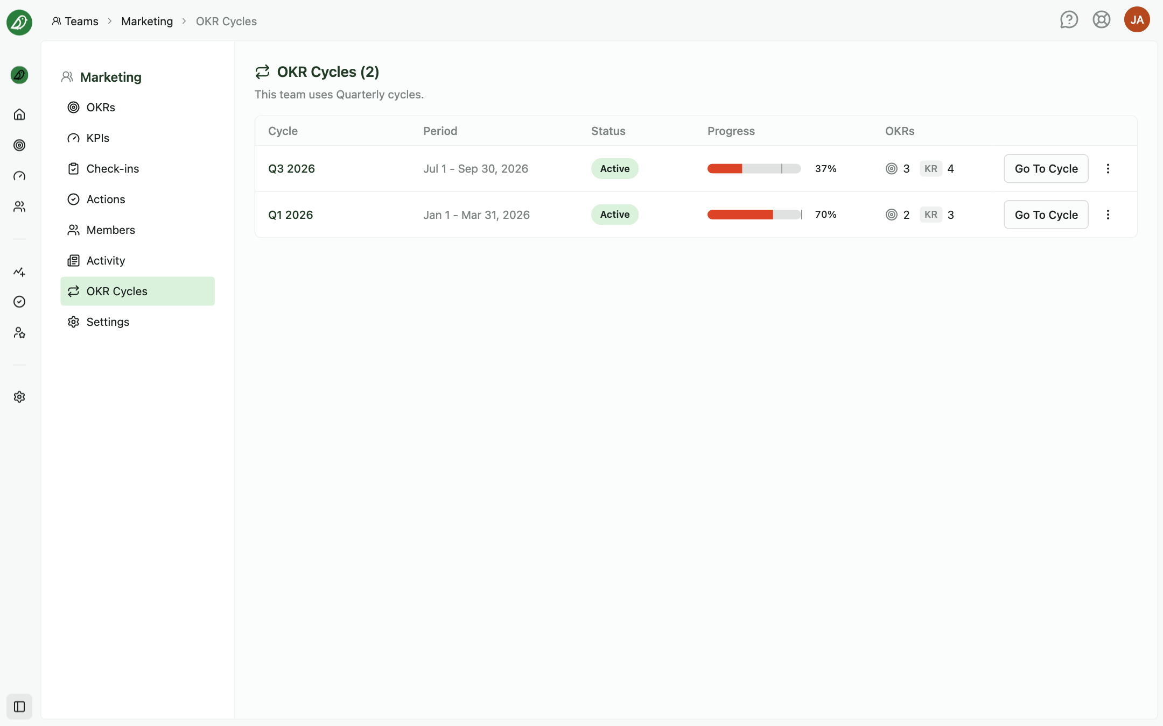Open the people Teams icon in the left rail
This screenshot has width=1163, height=726.
point(19,207)
